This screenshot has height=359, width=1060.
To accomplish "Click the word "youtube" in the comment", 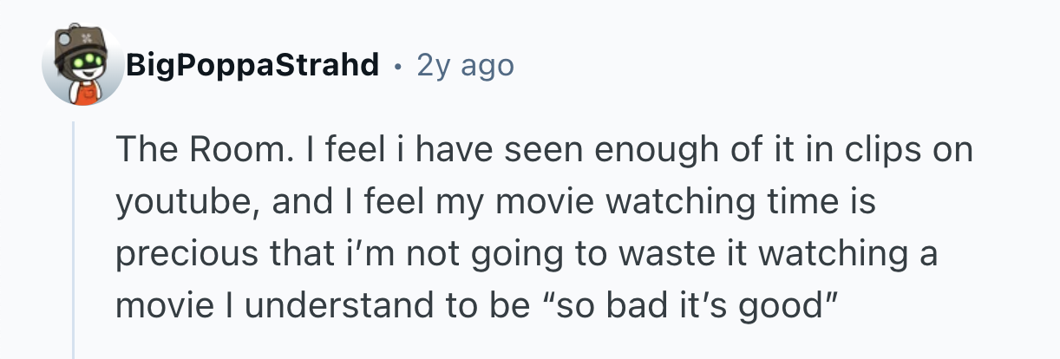I will click(x=180, y=203).
